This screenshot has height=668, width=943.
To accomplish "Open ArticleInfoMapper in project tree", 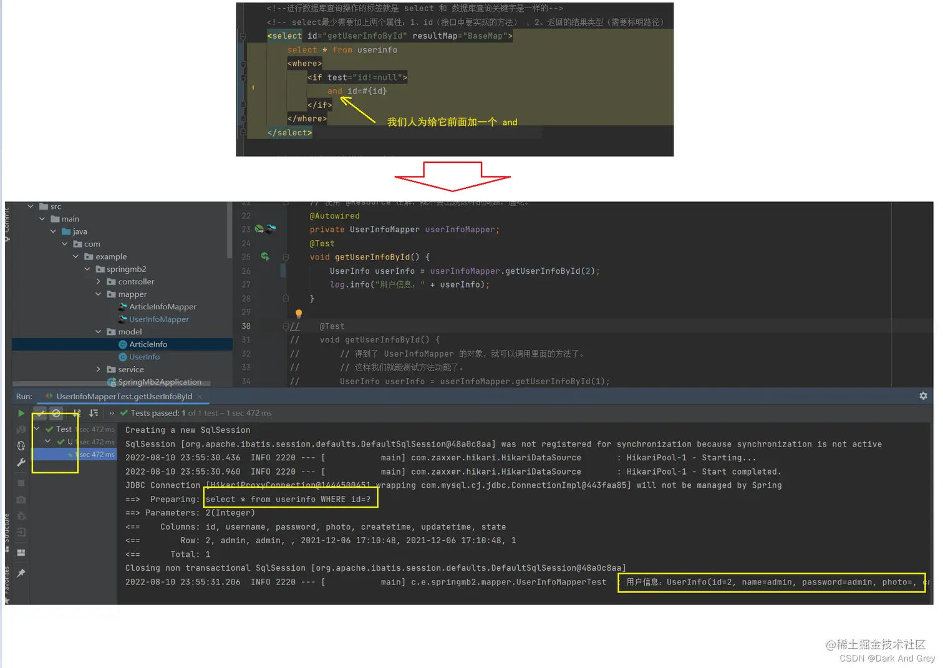I will point(157,307).
